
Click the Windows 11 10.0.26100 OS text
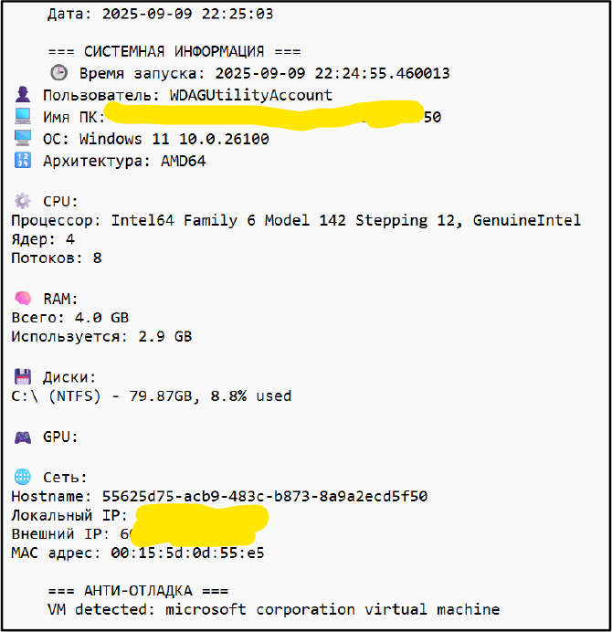[174, 139]
